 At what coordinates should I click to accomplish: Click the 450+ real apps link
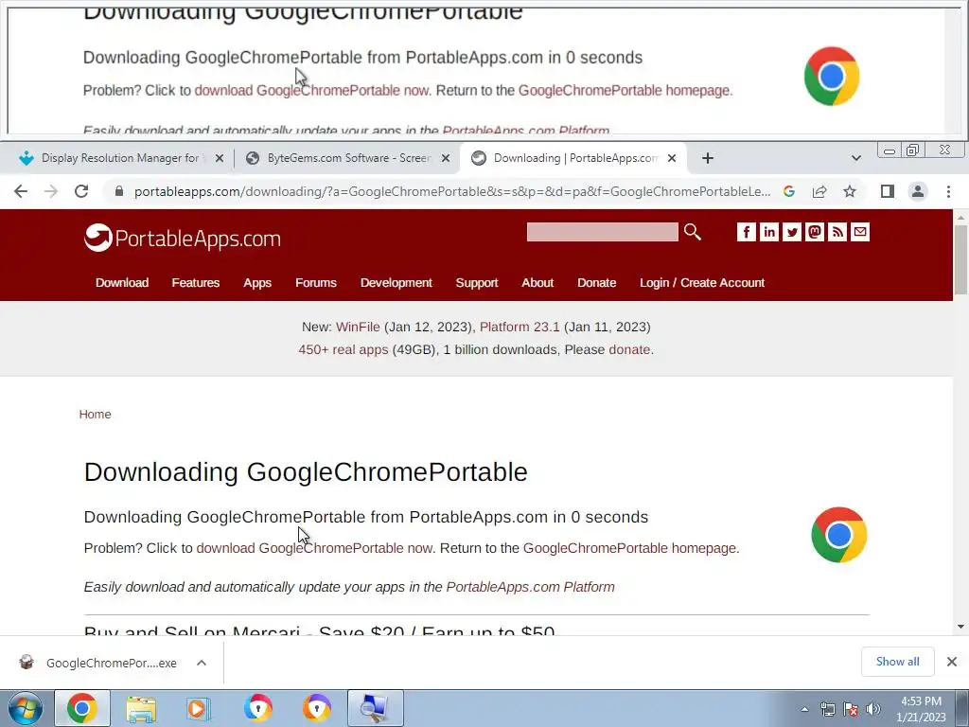point(343,349)
